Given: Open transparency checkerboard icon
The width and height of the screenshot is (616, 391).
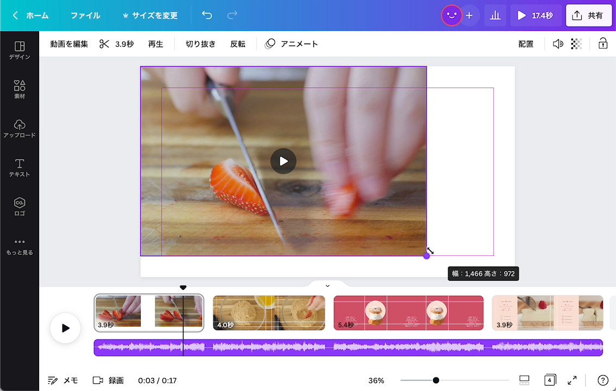Looking at the screenshot, I should coord(576,44).
